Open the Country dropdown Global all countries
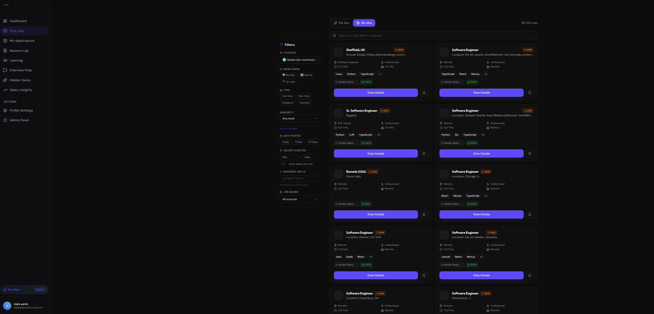 click(300, 60)
